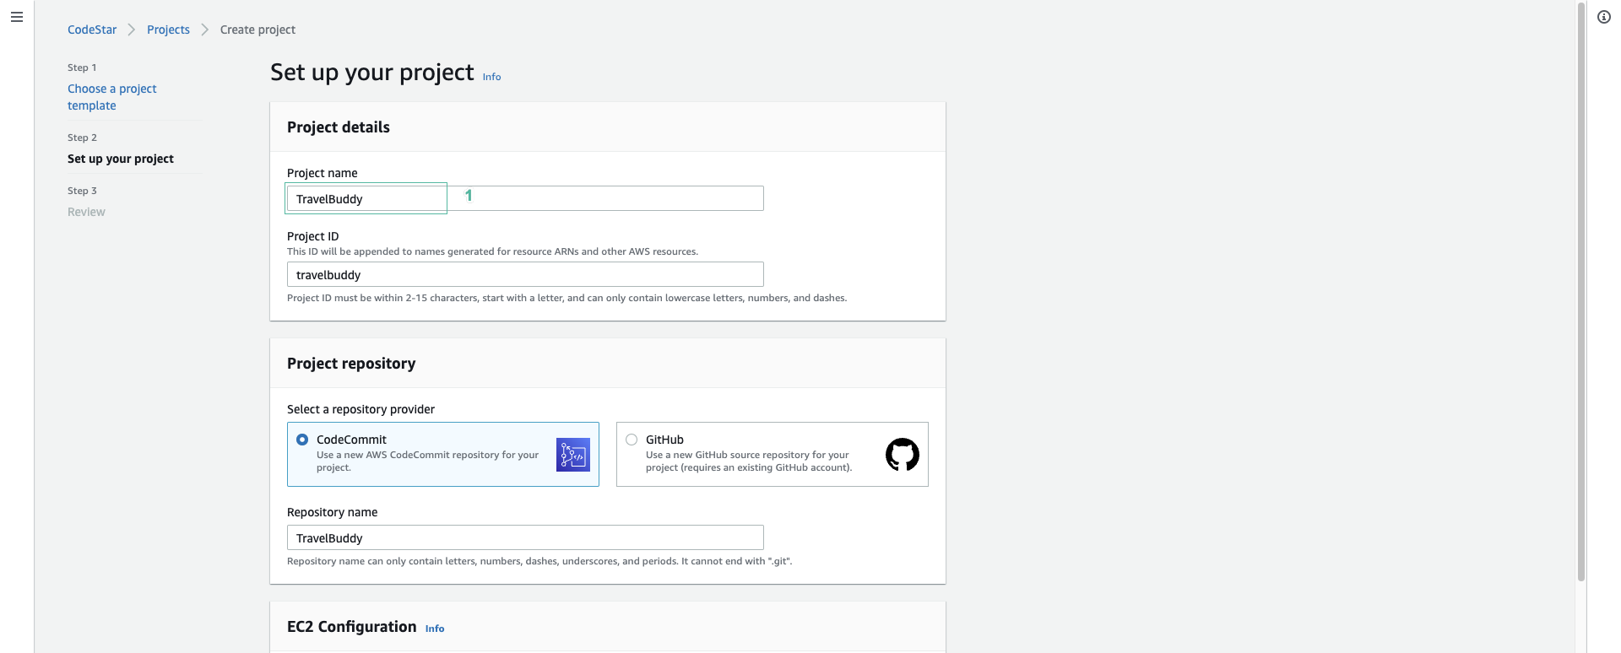Viewport: 1621px width, 653px height.
Task: Click the 'Create project' breadcrumb text
Action: [x=258, y=30]
